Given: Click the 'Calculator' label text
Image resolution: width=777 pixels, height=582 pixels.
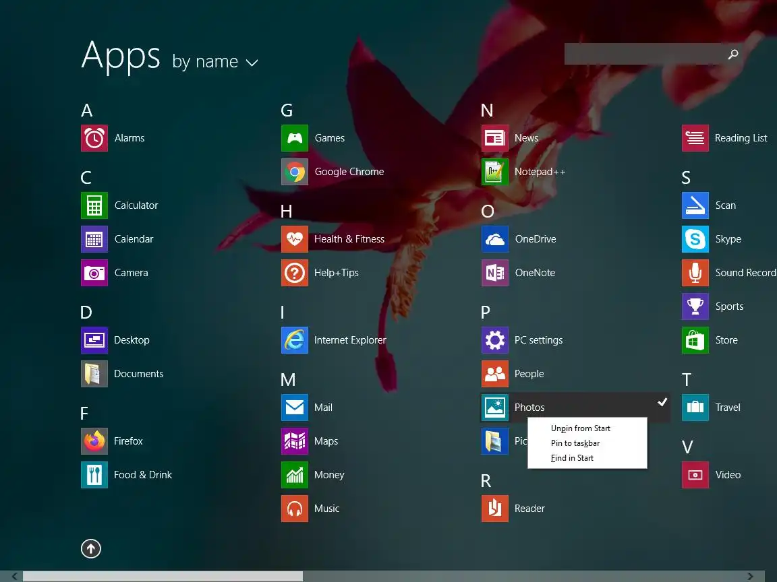Looking at the screenshot, I should pyautogui.click(x=136, y=205).
